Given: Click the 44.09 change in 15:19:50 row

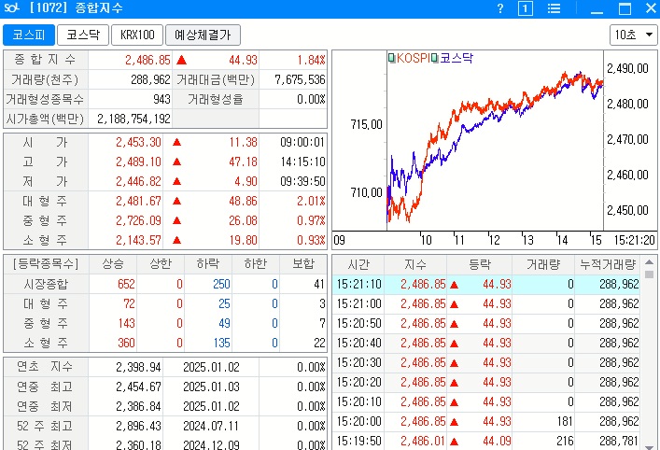Looking at the screenshot, I should click(x=497, y=441).
